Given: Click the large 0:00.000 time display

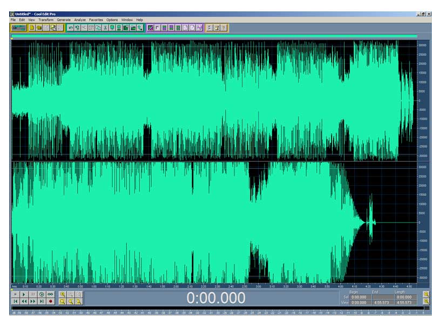Looking at the screenshot, I should 215,298.
